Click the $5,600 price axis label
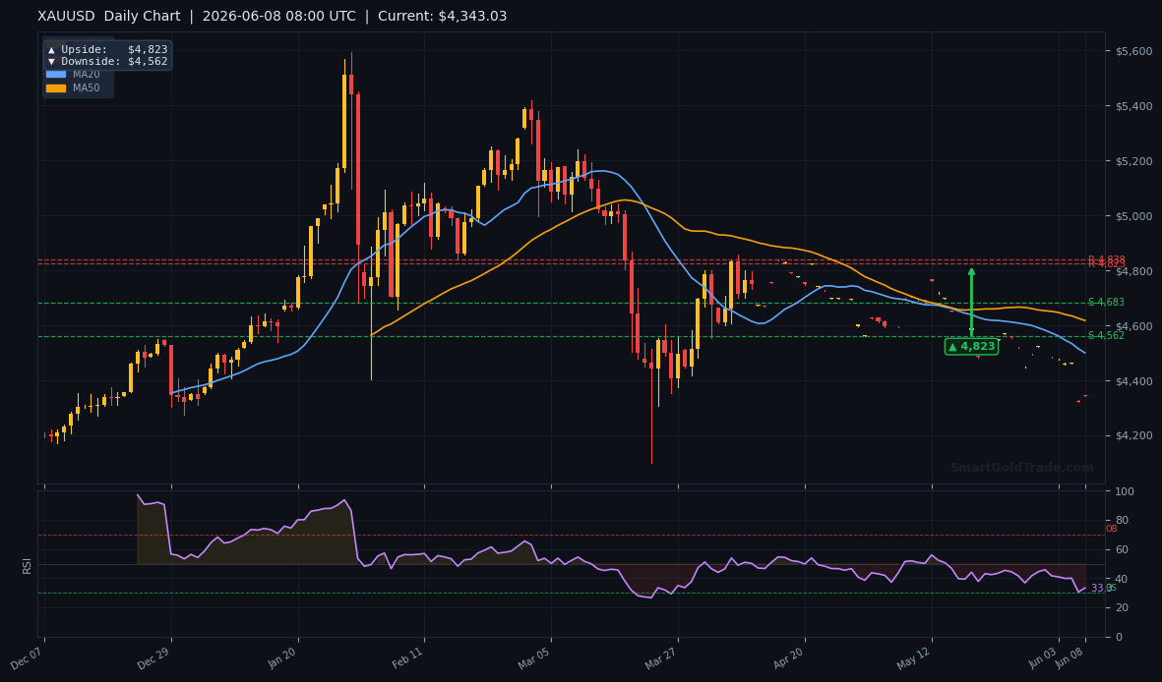Screen dimensions: 1162x682 (1133, 51)
